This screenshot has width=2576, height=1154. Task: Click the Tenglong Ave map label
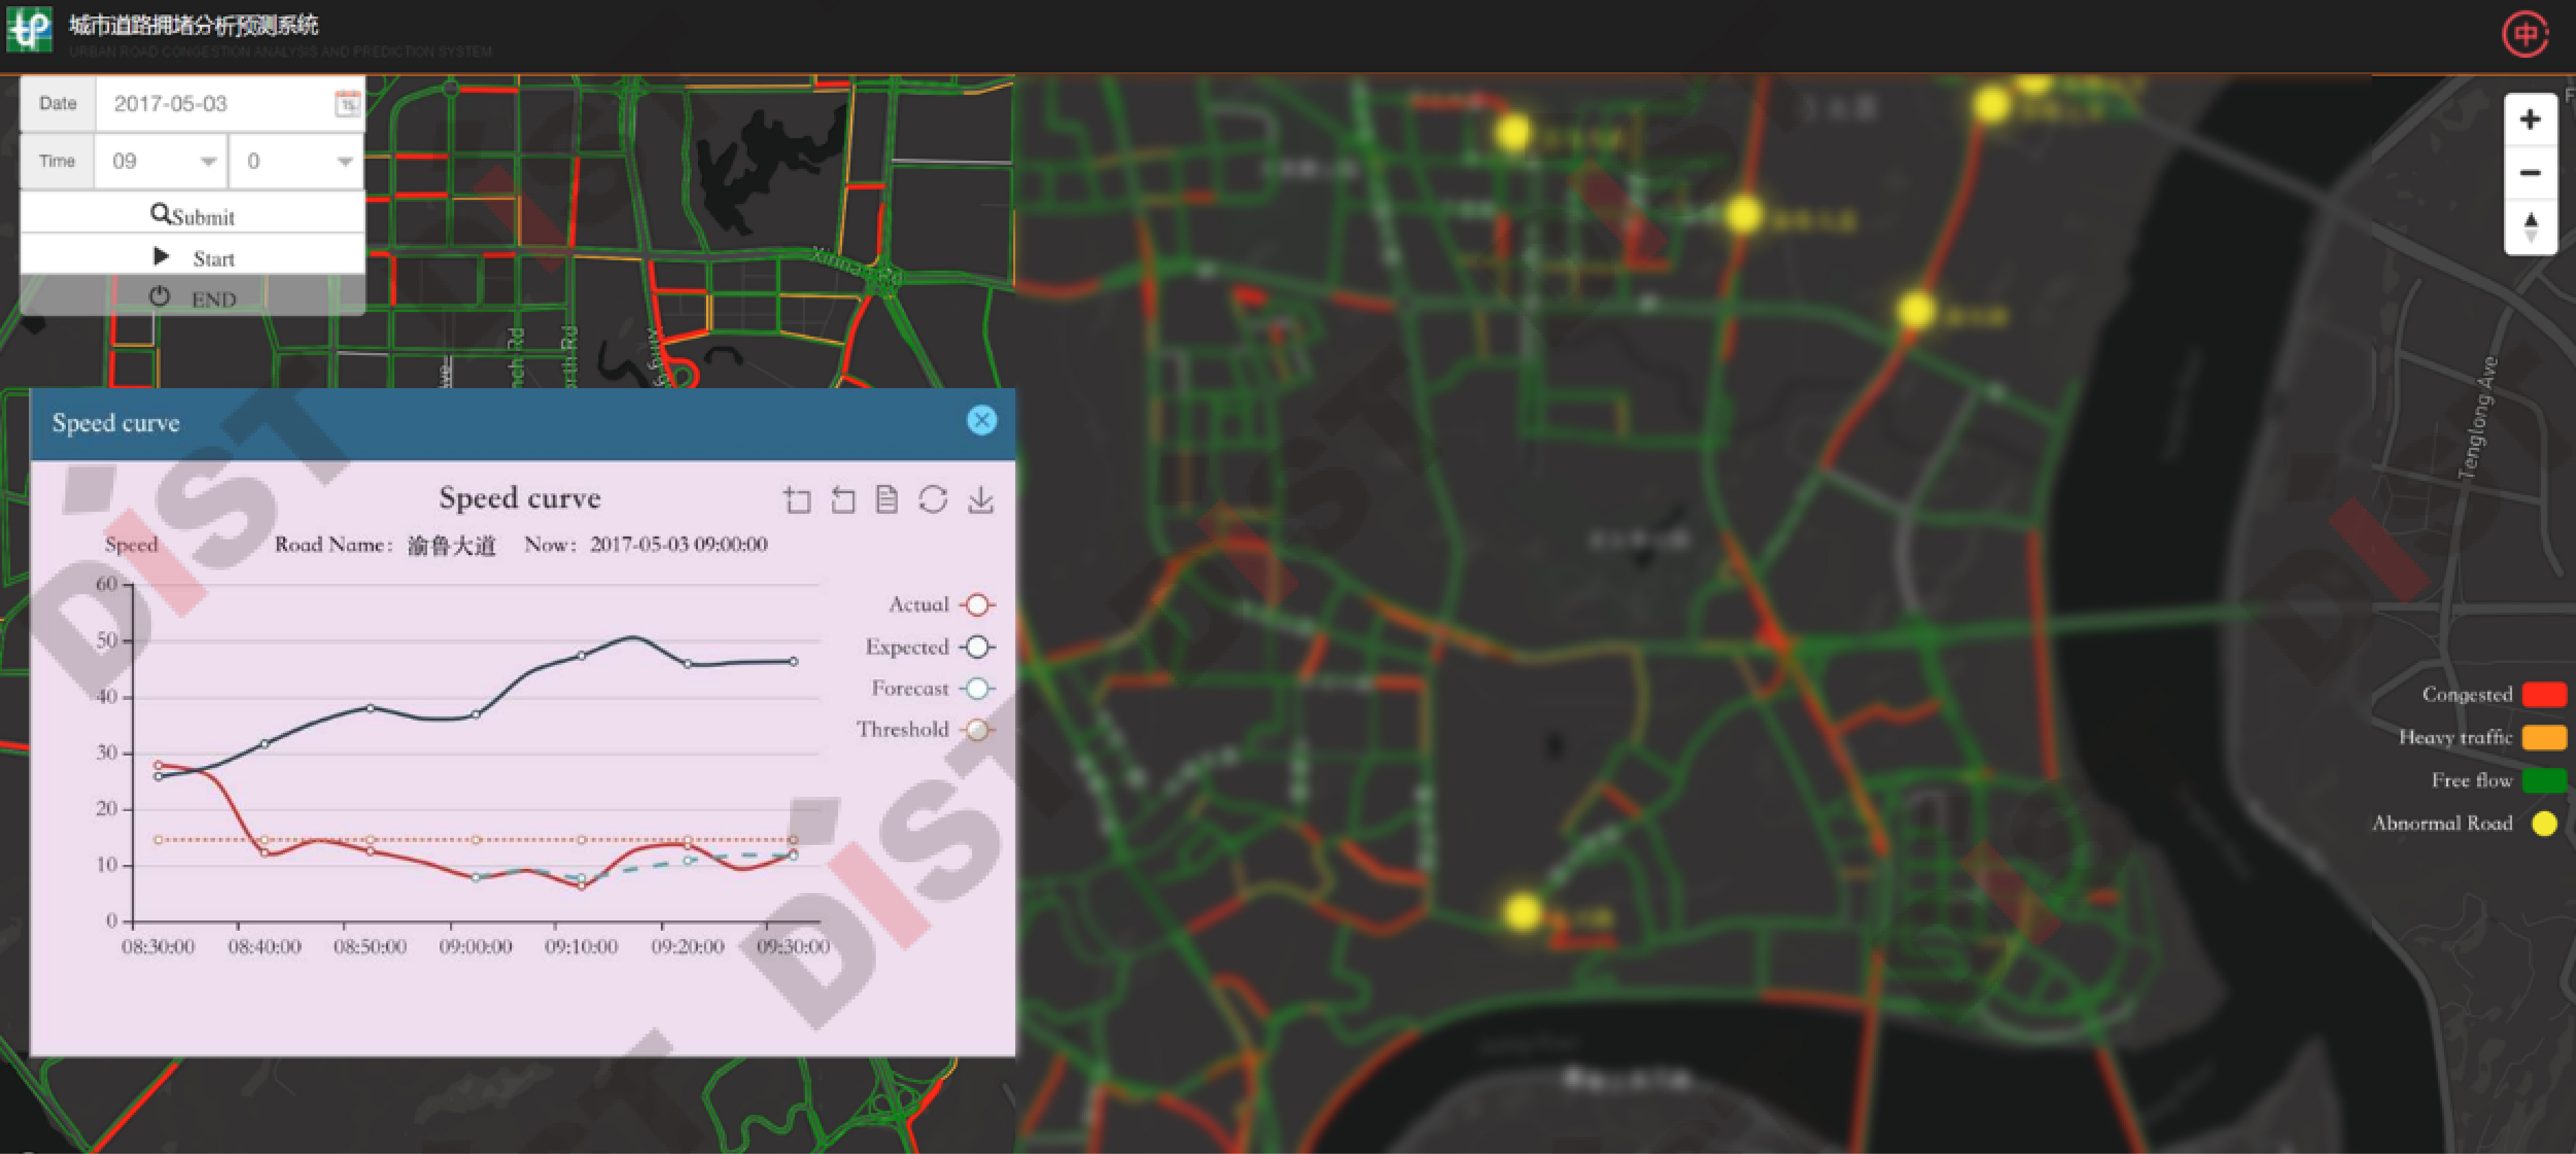2478,418
